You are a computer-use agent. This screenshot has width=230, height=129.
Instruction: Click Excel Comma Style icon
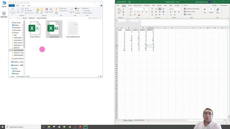pos(179,12)
